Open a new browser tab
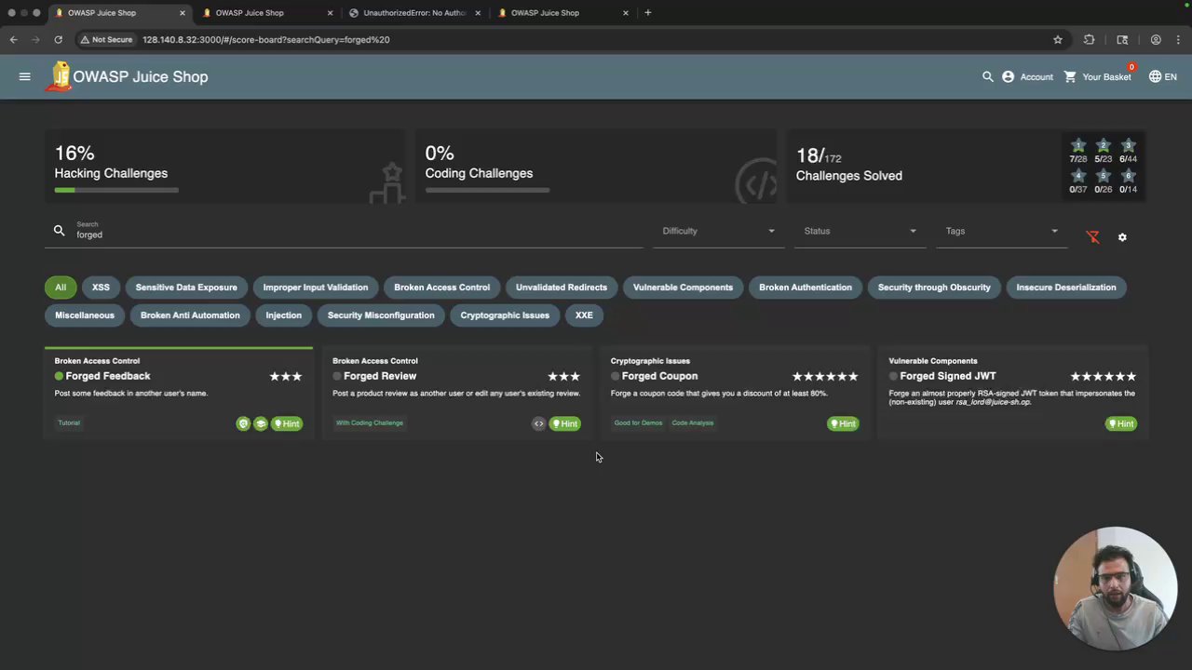The height and width of the screenshot is (670, 1192). [648, 13]
